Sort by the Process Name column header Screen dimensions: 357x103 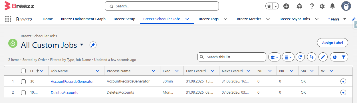(x=119, y=71)
